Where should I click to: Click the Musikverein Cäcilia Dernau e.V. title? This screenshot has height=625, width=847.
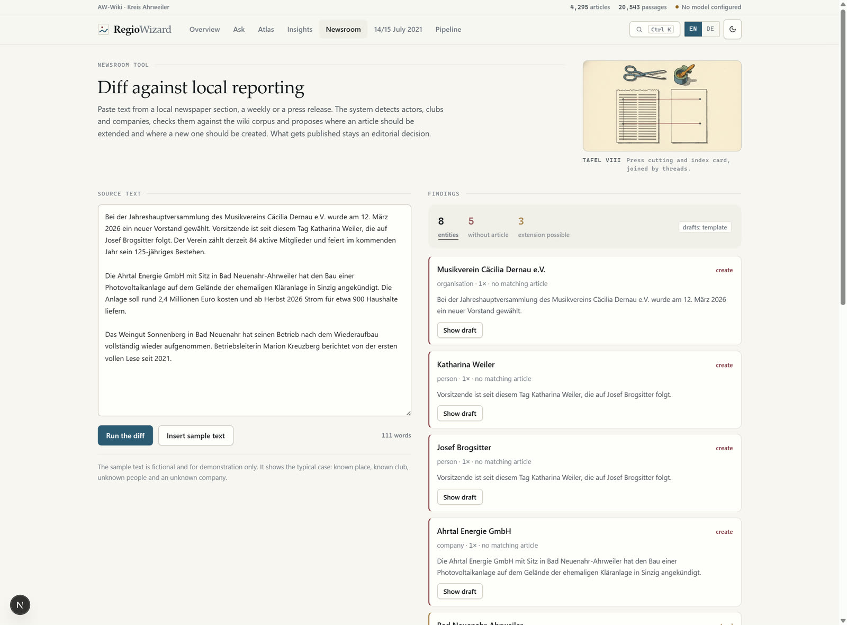(x=491, y=270)
